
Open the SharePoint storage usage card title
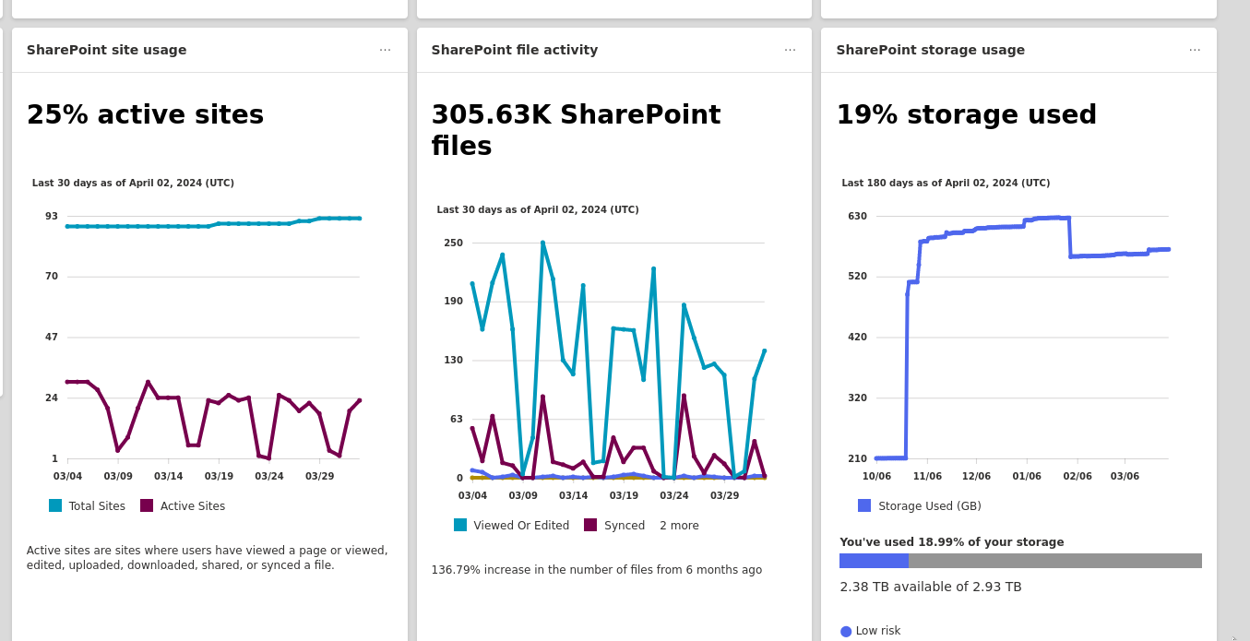coord(930,50)
